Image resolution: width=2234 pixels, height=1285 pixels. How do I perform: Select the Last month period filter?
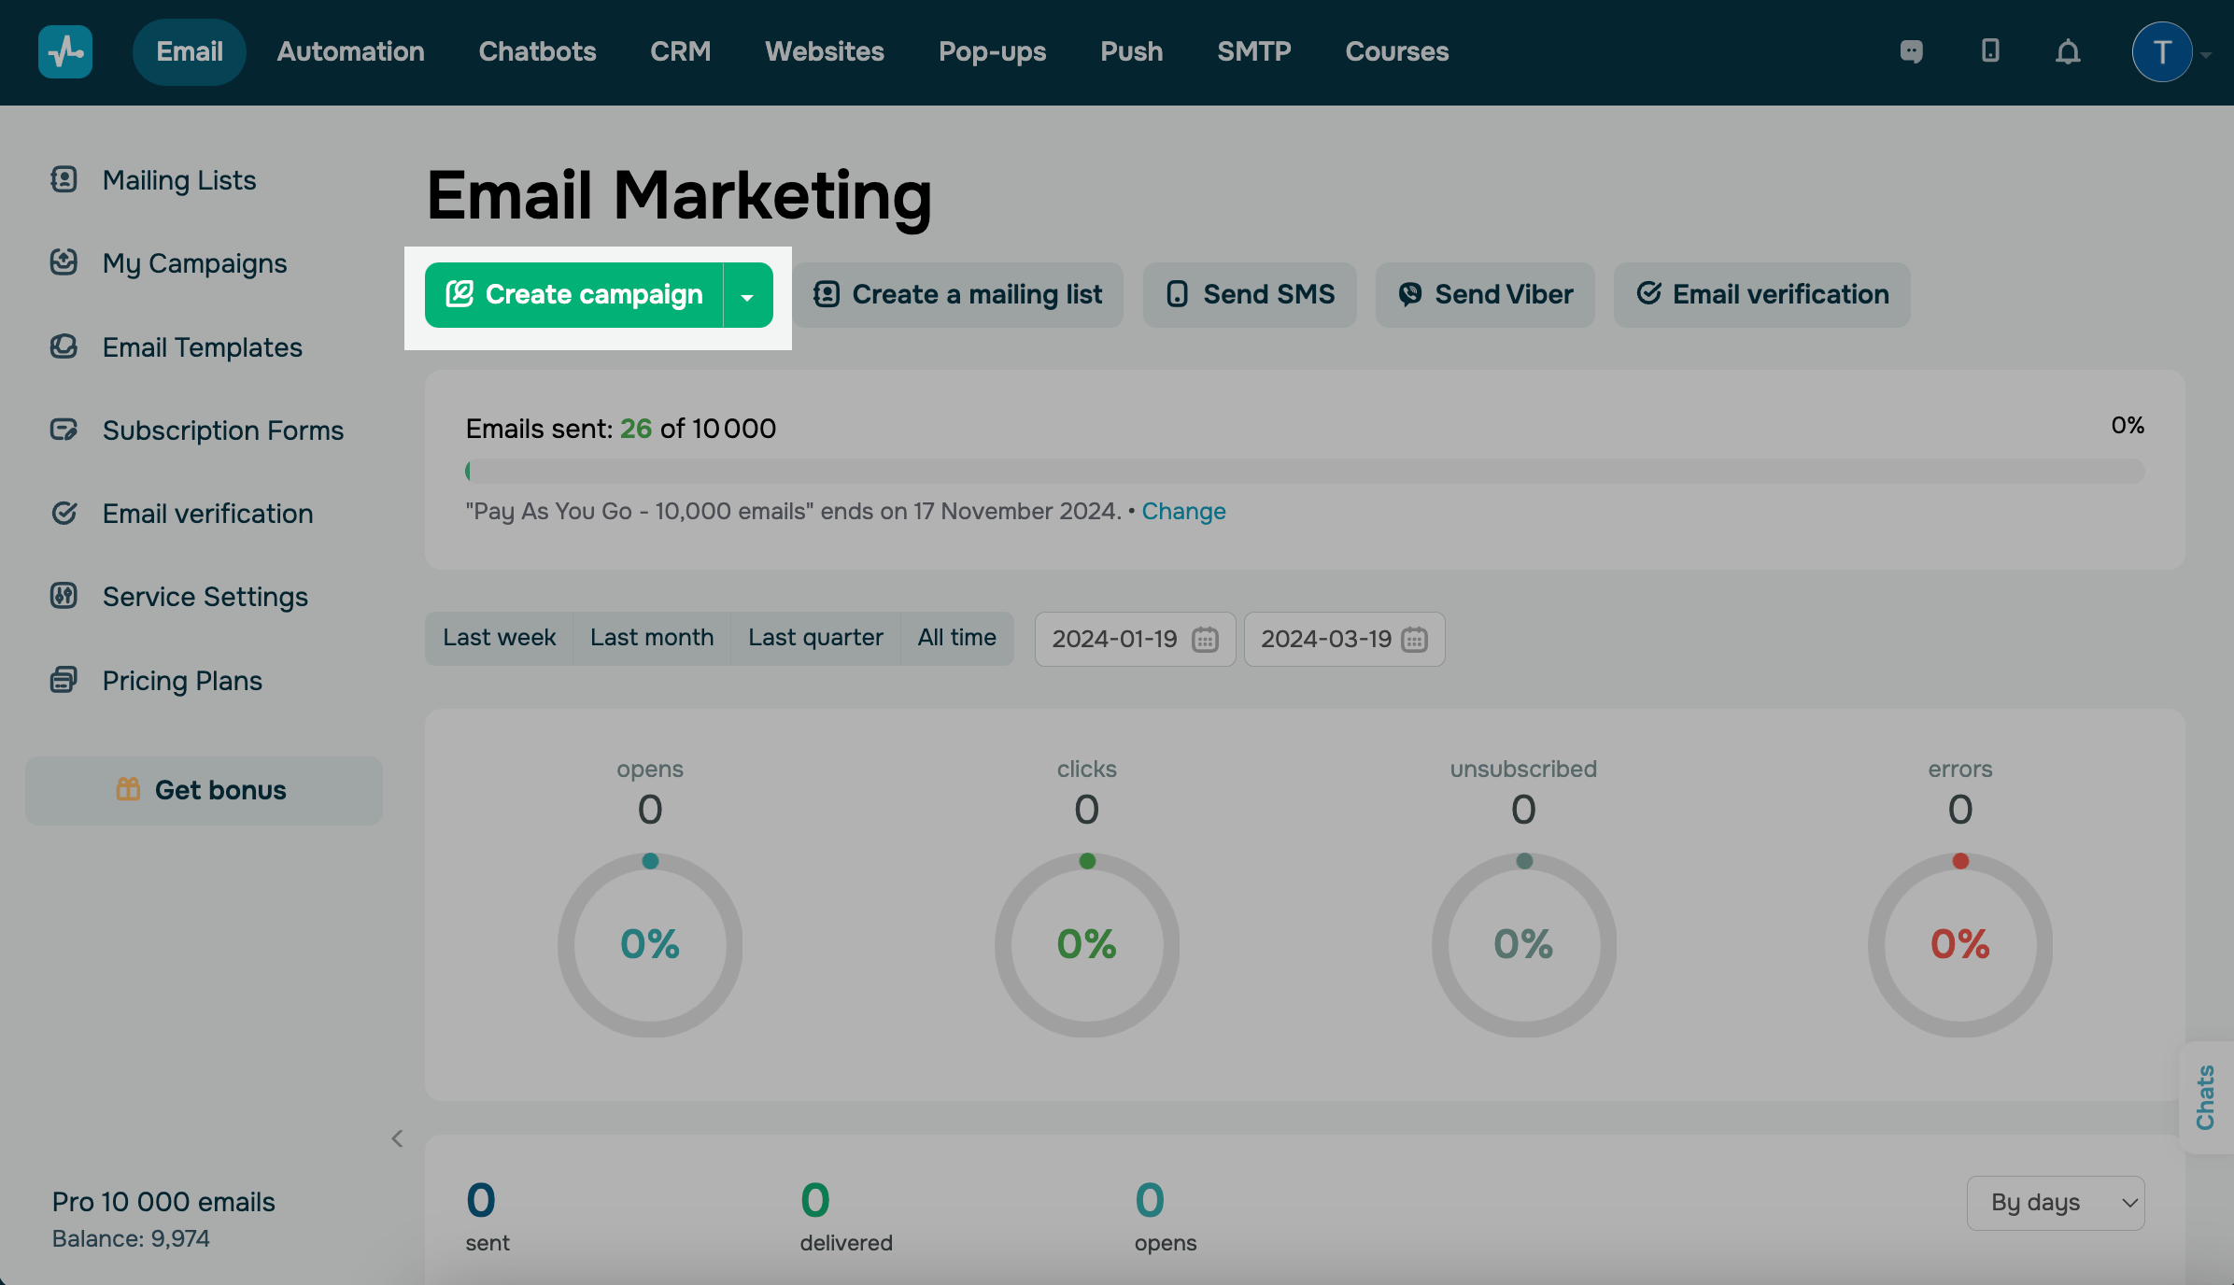pyautogui.click(x=651, y=638)
